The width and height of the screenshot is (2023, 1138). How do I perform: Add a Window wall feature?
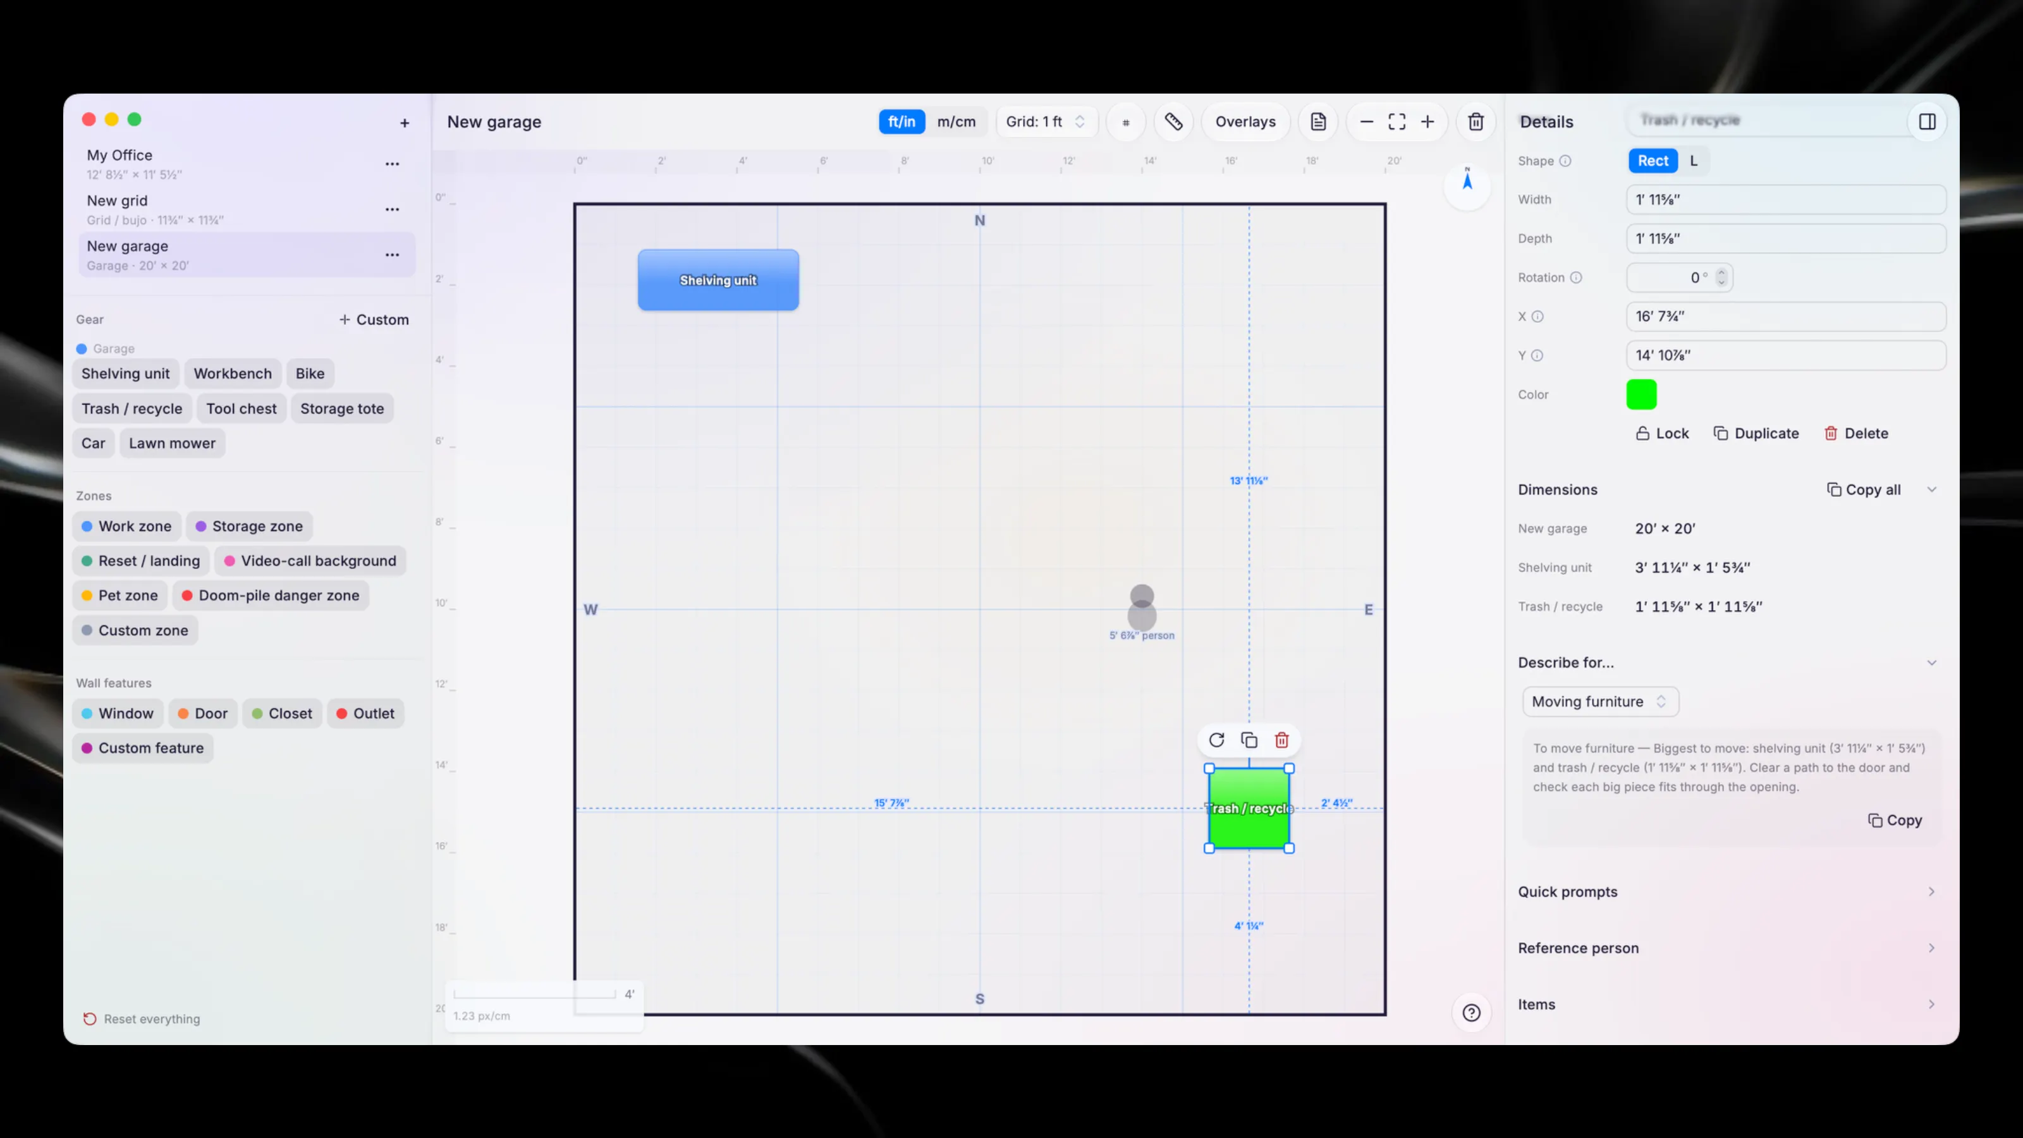click(118, 713)
